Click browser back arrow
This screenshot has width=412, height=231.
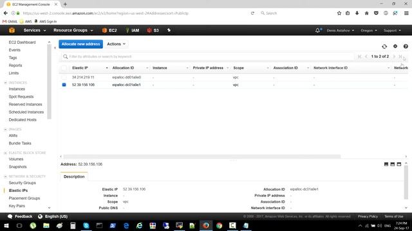pyautogui.click(x=6, y=13)
